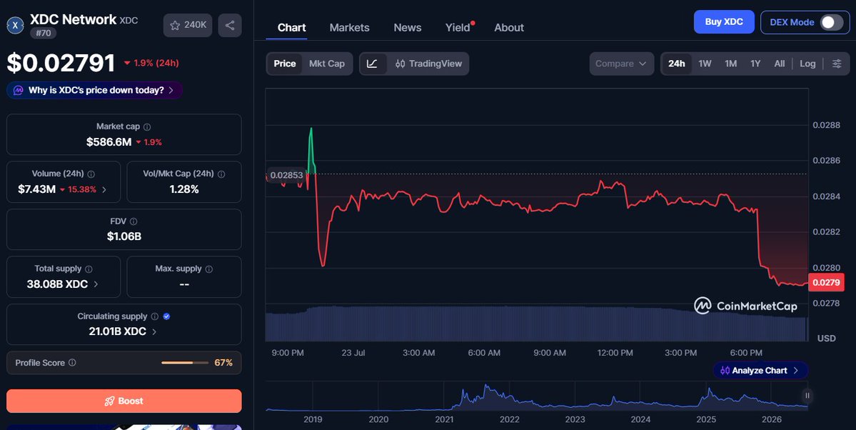
Task: Set chart range to All
Action: (780, 64)
